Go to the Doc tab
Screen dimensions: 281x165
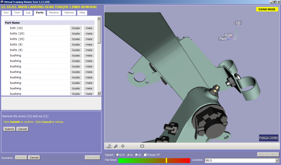[6, 13]
